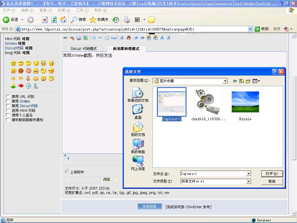Open the 查找范围 location dropdown
Screen dimensions: 297x223
(225, 81)
